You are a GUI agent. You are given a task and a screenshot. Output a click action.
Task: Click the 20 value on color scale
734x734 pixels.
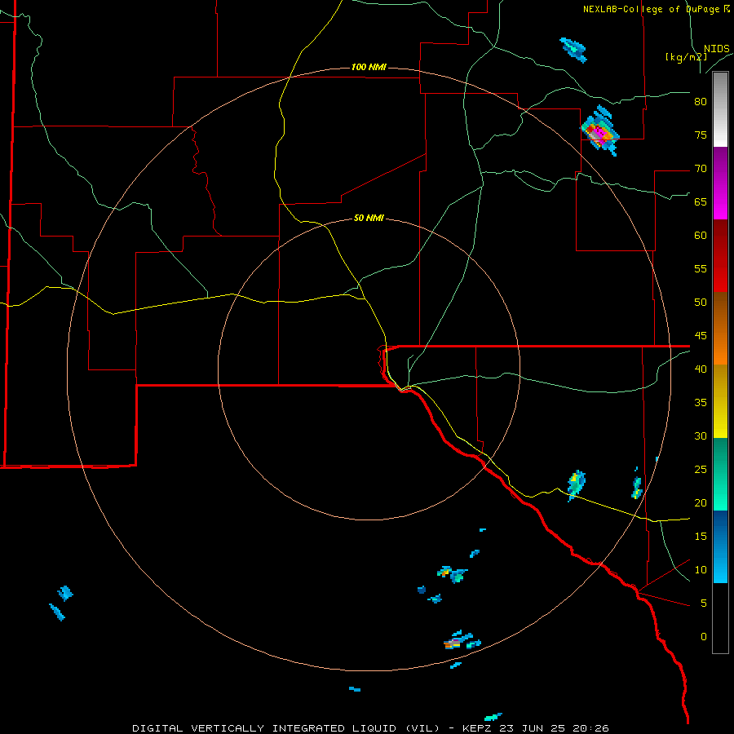[701, 502]
